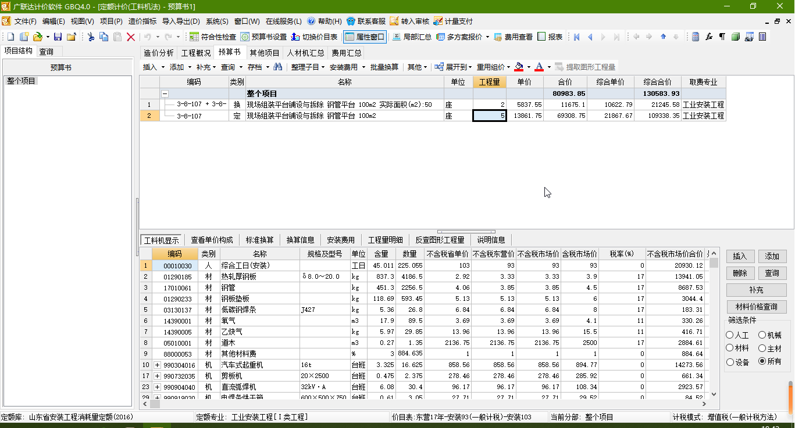Switch to 费用汇总 tab
795x428 pixels.
346,53
